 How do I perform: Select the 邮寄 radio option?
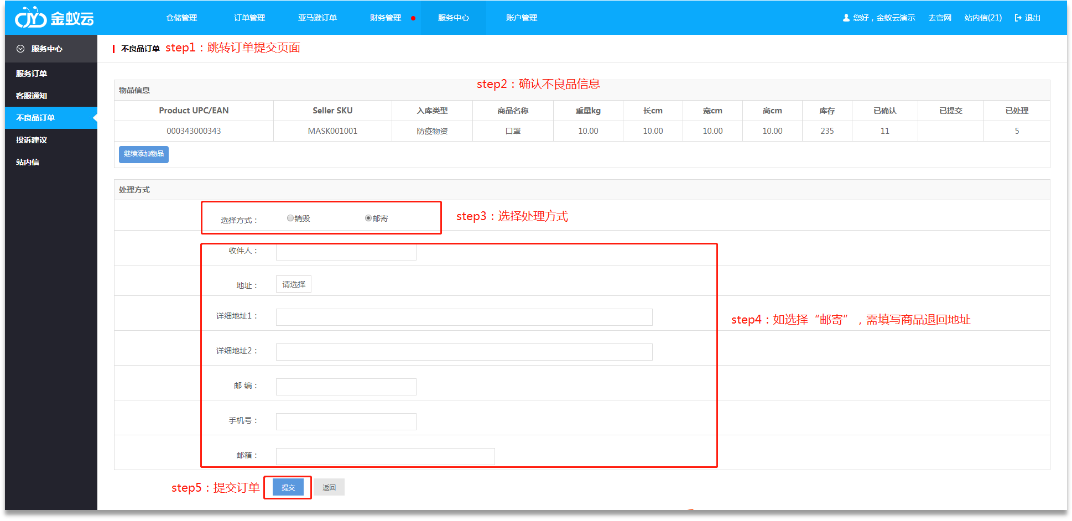coord(368,218)
